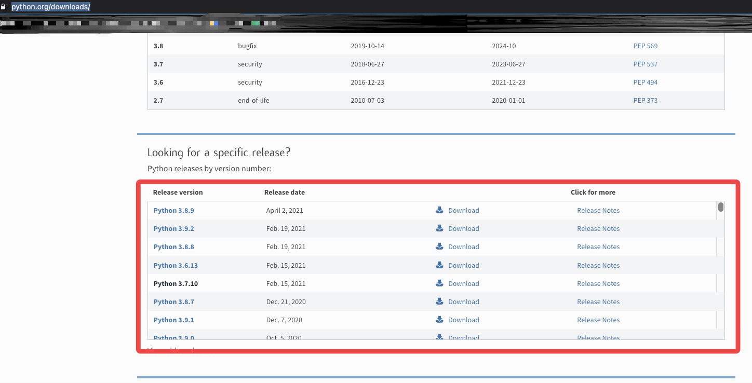Click download icon for Python 3.8.9
Screen dimensions: 752x383
(x=439, y=210)
